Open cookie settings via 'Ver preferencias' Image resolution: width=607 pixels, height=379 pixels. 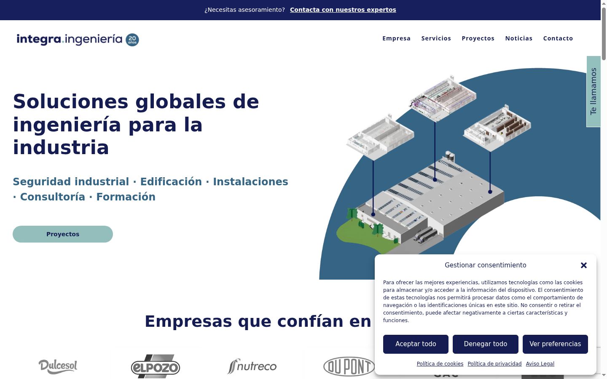pyautogui.click(x=555, y=344)
